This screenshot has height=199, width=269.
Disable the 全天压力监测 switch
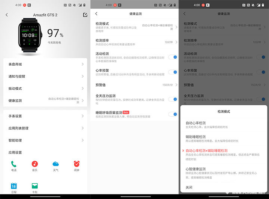click(172, 99)
